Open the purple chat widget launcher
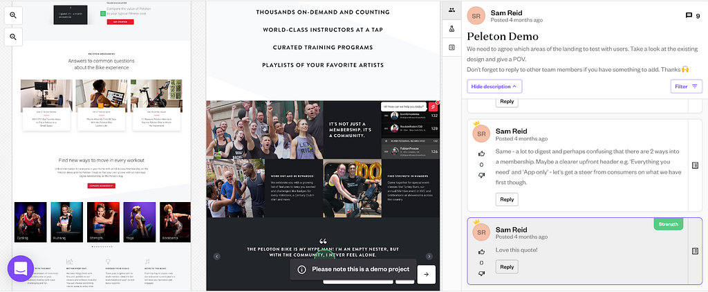This screenshot has width=708, height=292. [x=21, y=268]
